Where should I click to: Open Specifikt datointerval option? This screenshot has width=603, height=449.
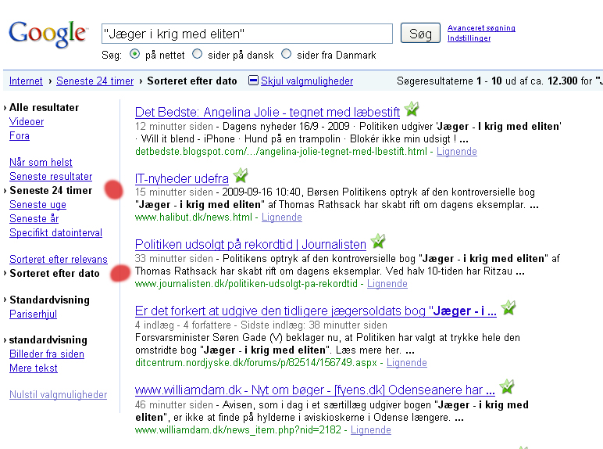tap(55, 232)
